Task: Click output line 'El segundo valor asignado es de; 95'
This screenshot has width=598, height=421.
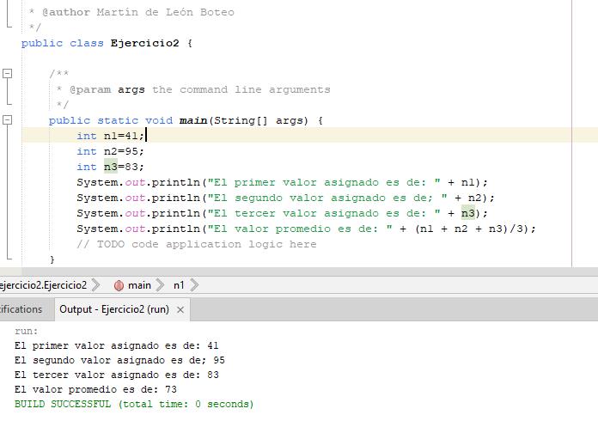Action: (119, 360)
